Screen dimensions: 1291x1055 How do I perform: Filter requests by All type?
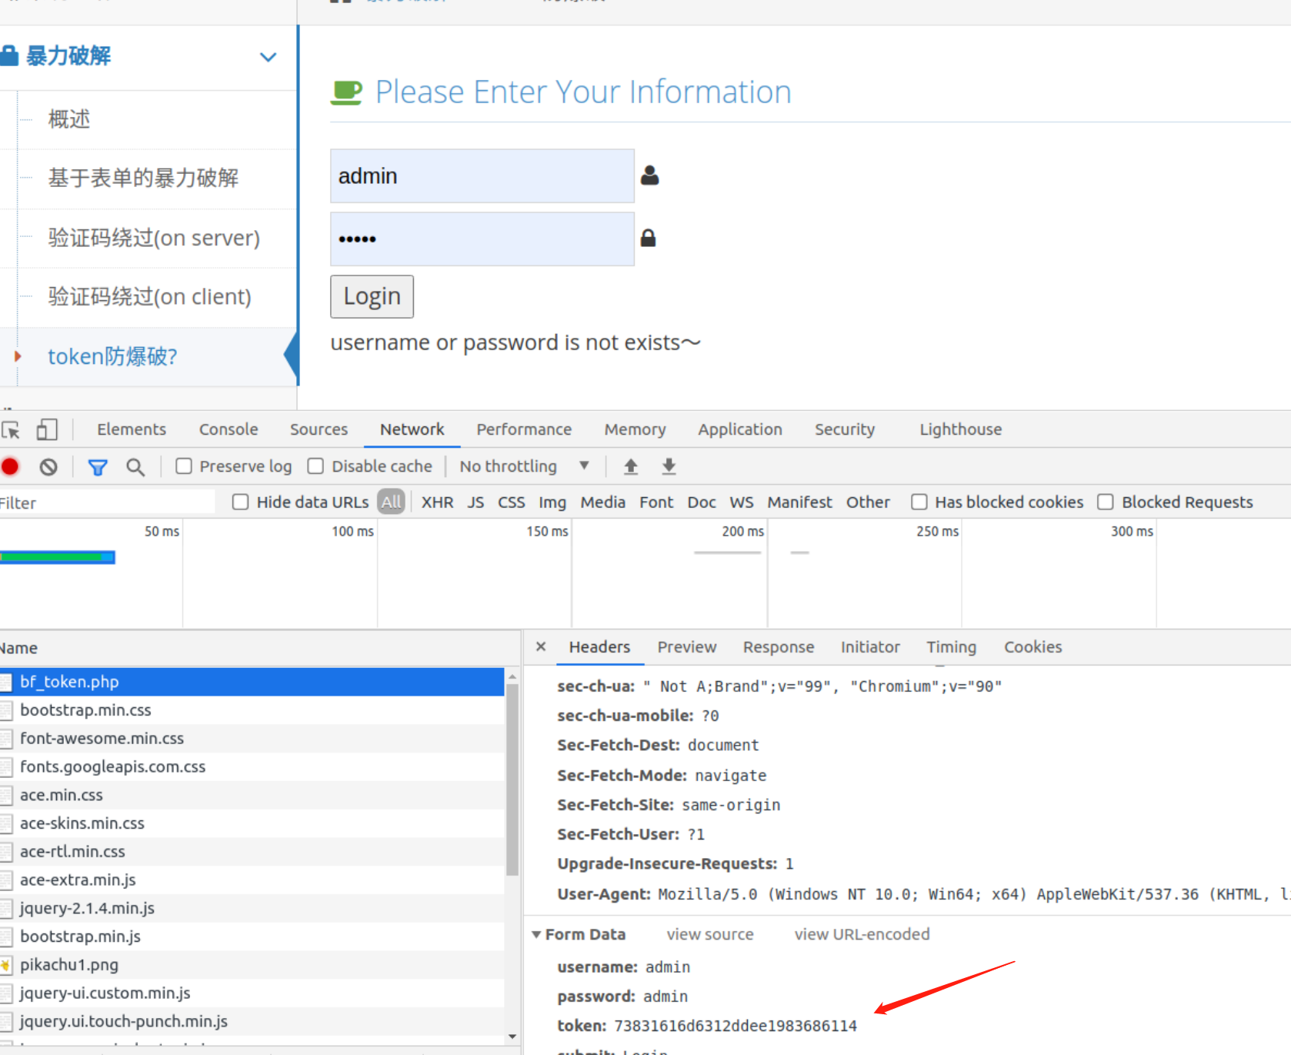pos(391,502)
